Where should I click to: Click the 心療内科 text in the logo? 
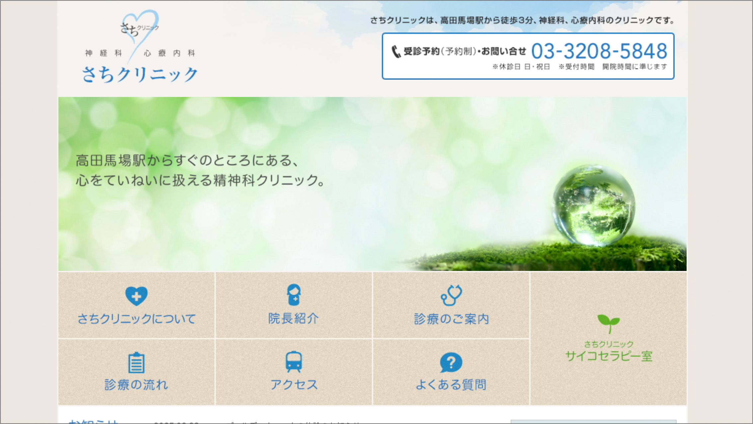[169, 53]
